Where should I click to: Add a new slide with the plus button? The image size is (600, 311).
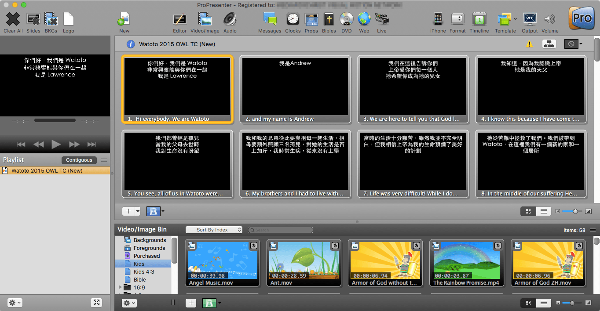coord(128,211)
